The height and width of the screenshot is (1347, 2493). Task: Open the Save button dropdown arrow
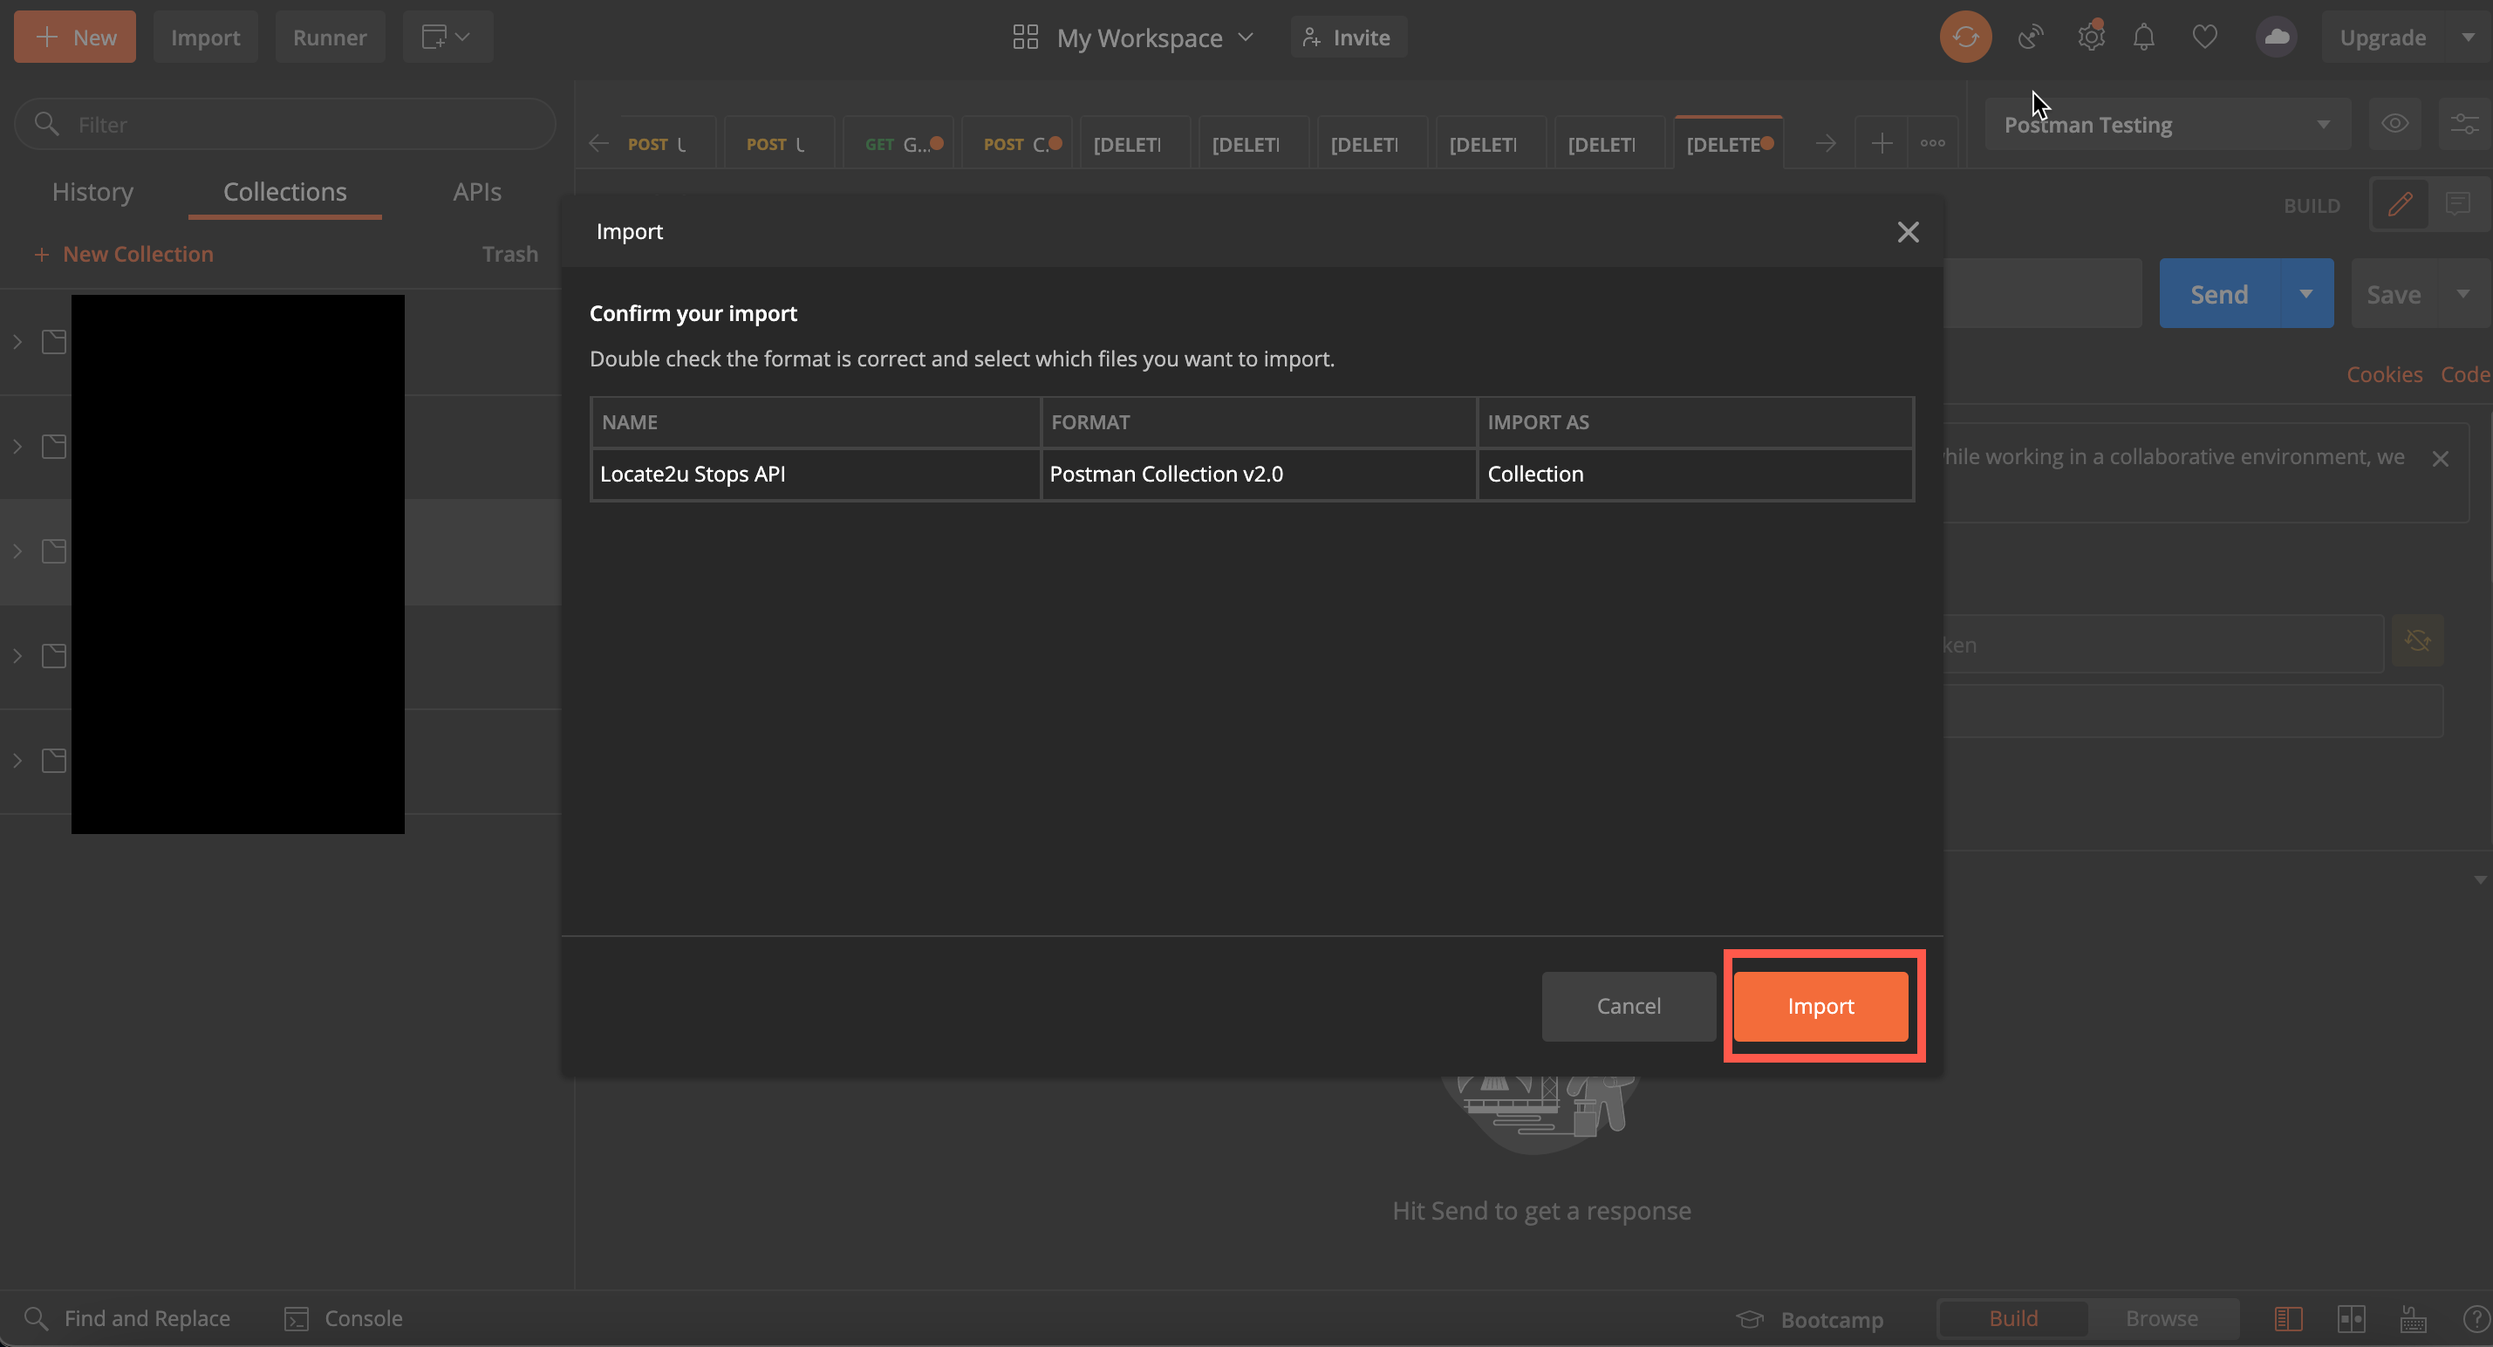pos(2462,293)
